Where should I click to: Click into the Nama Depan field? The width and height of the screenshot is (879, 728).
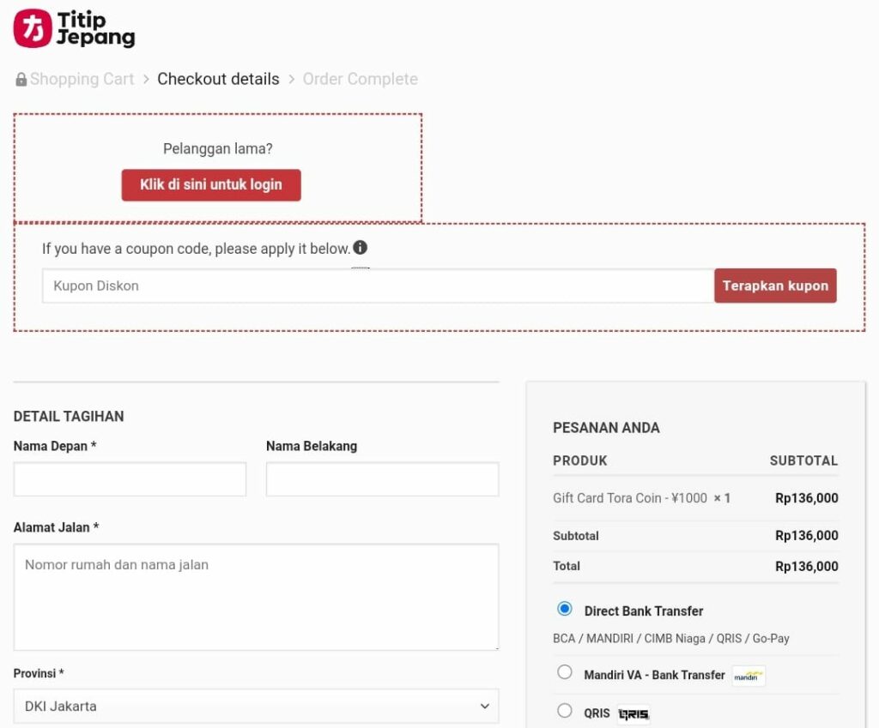point(130,479)
